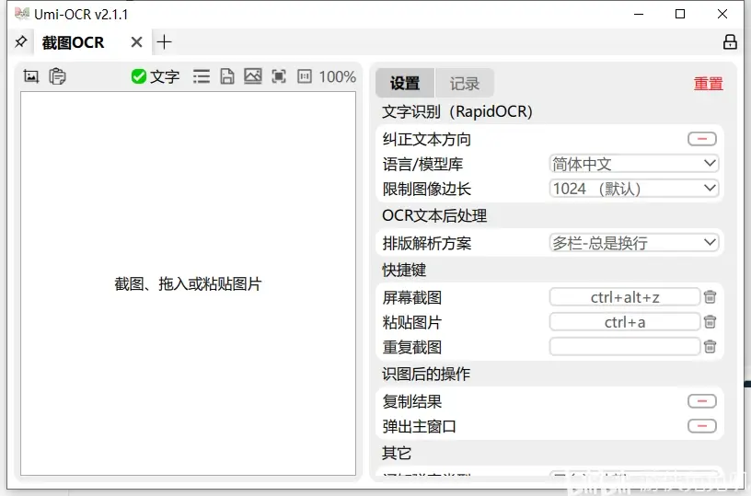Click the image view icon
Image resolution: width=751 pixels, height=496 pixels.
tap(253, 76)
